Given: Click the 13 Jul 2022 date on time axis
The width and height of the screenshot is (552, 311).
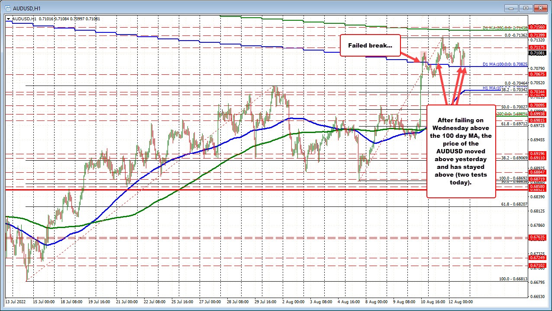Looking at the screenshot, I should [15, 301].
